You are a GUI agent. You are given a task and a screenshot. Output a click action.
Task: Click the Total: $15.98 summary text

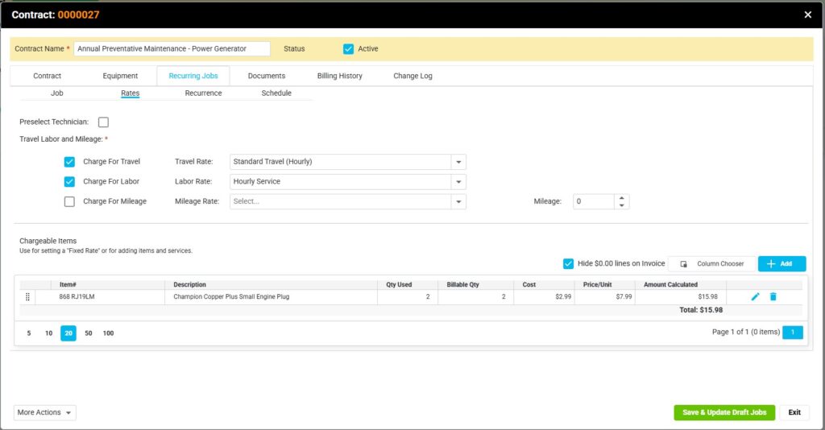click(x=701, y=310)
